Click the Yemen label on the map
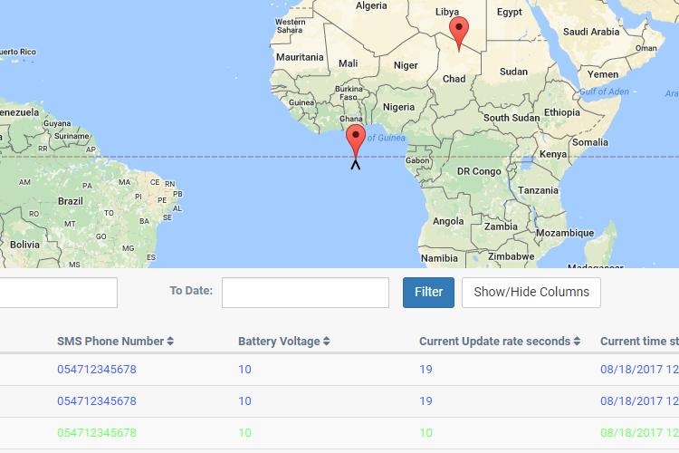Image resolution: width=679 pixels, height=453 pixels. [603, 74]
